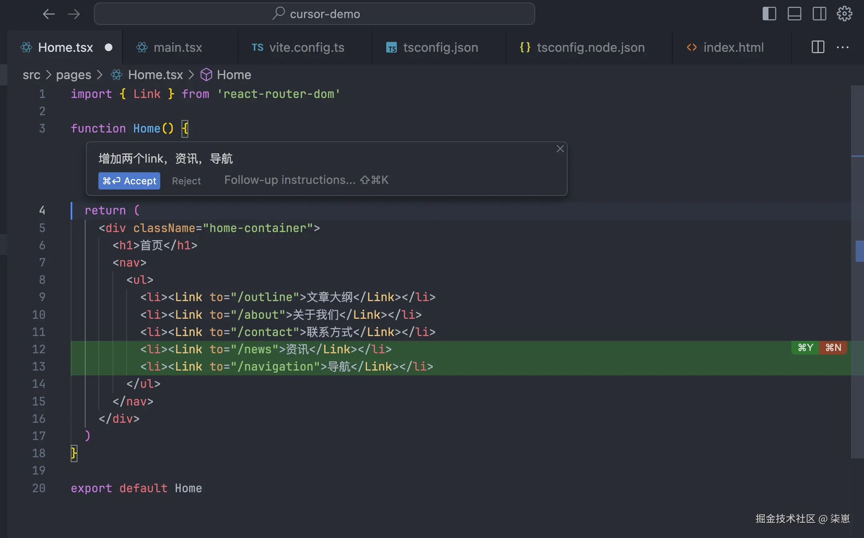Screen dimensions: 864x538
Task: Split the editor to the right
Action: (818, 47)
